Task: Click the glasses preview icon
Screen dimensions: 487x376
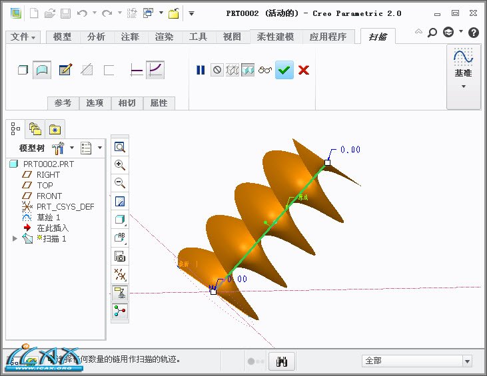Action: pos(266,70)
